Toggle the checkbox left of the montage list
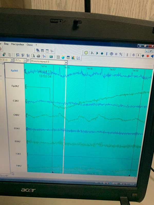The height and width of the screenshot is (205, 154). pyautogui.click(x=28, y=61)
